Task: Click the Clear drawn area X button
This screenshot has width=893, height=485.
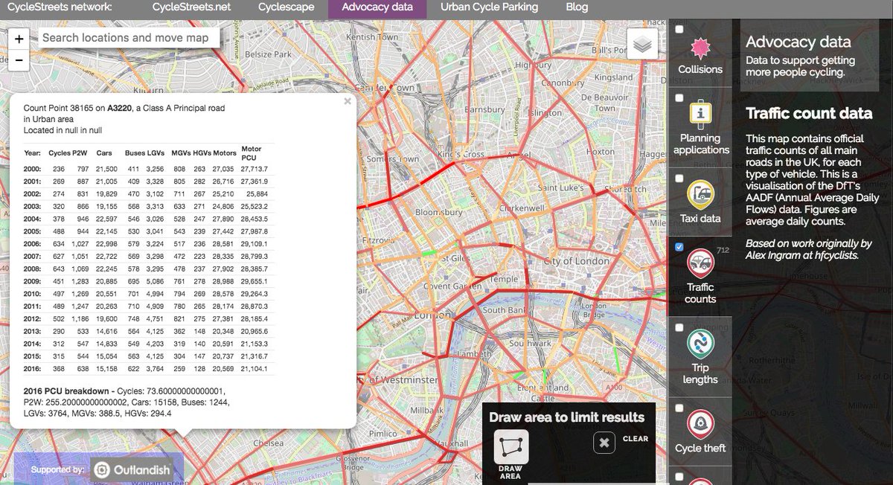Action: (x=604, y=443)
